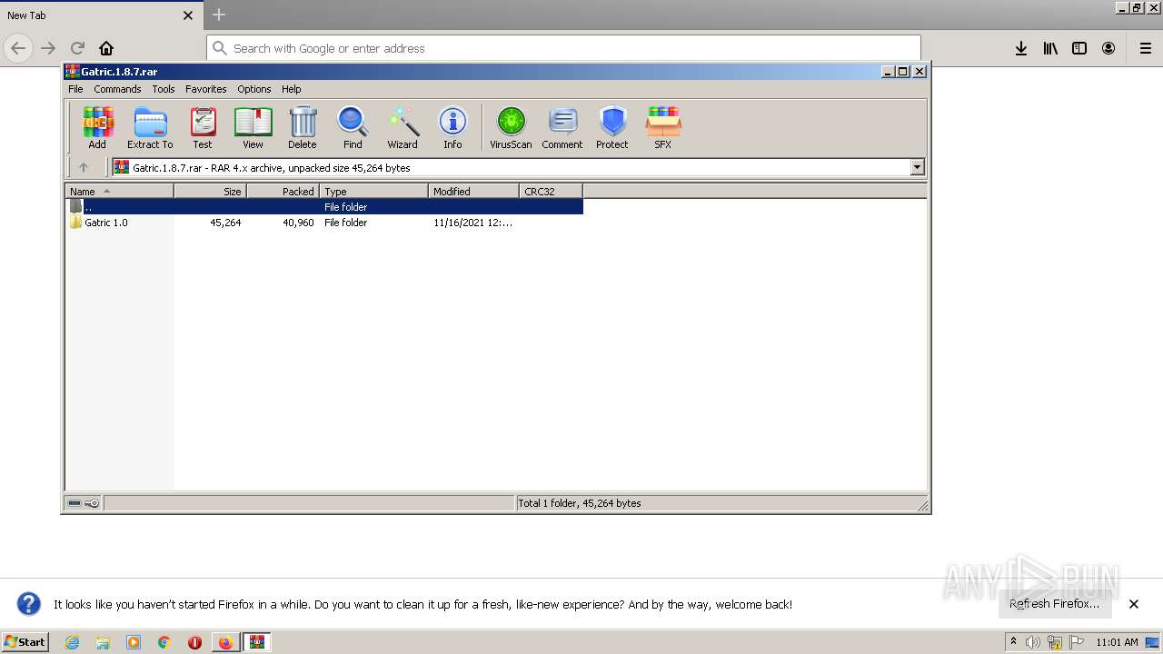Open a new Firefox tab with plus
1163x654 pixels.
[219, 15]
